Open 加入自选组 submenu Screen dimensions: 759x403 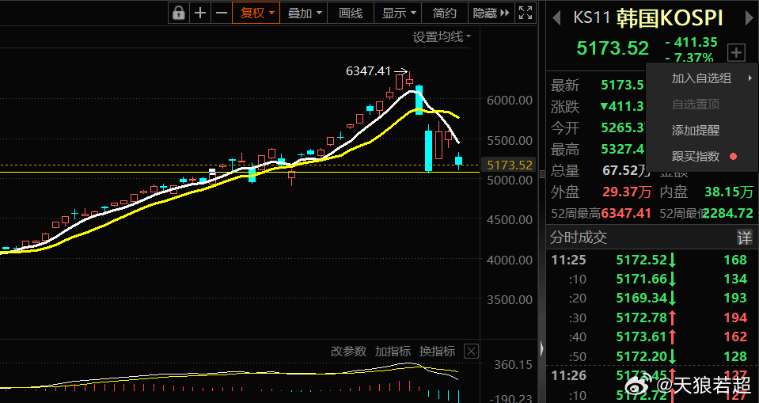[x=702, y=78]
